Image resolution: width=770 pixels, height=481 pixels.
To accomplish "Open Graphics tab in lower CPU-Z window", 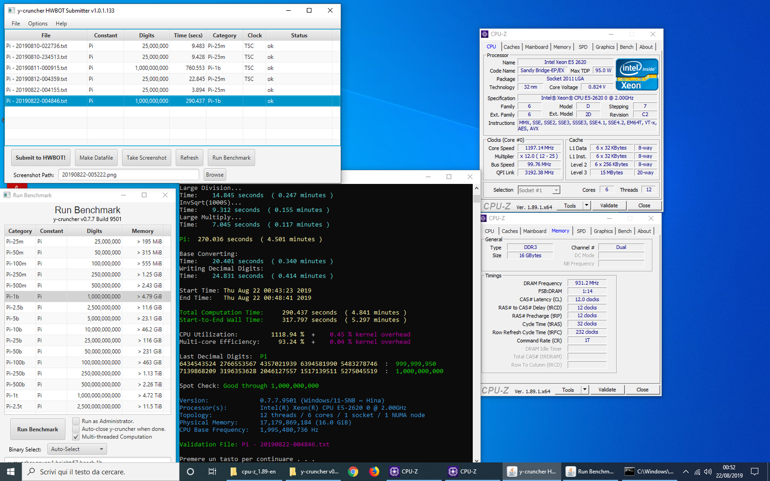I will pyautogui.click(x=603, y=231).
